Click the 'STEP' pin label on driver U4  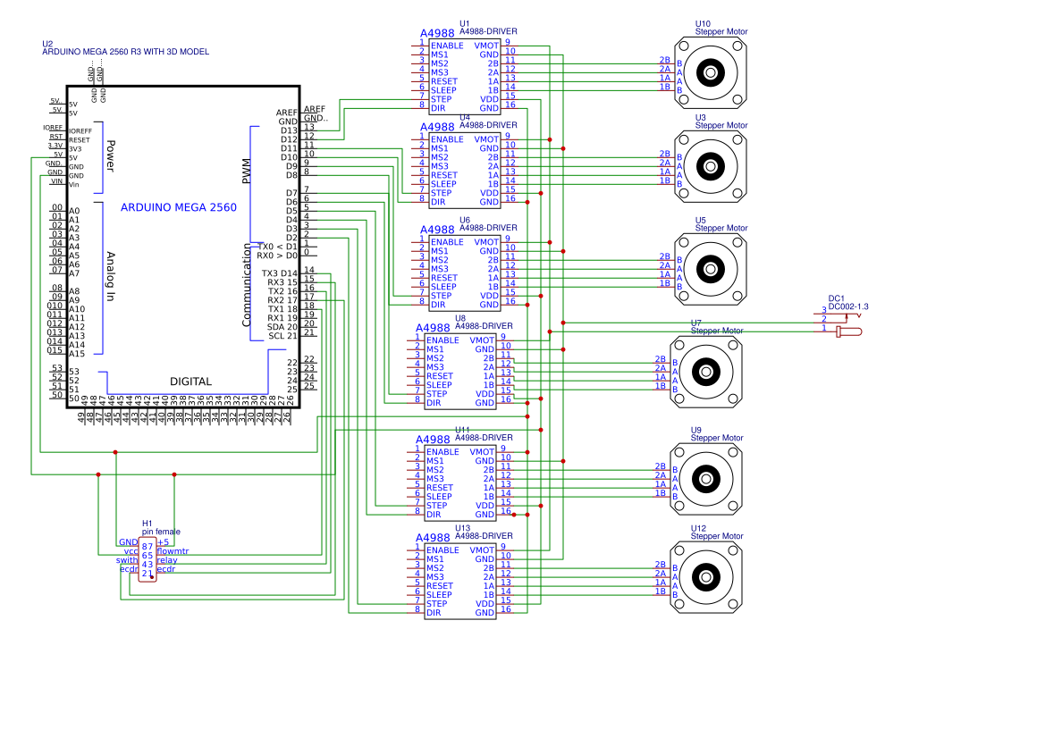click(x=442, y=192)
